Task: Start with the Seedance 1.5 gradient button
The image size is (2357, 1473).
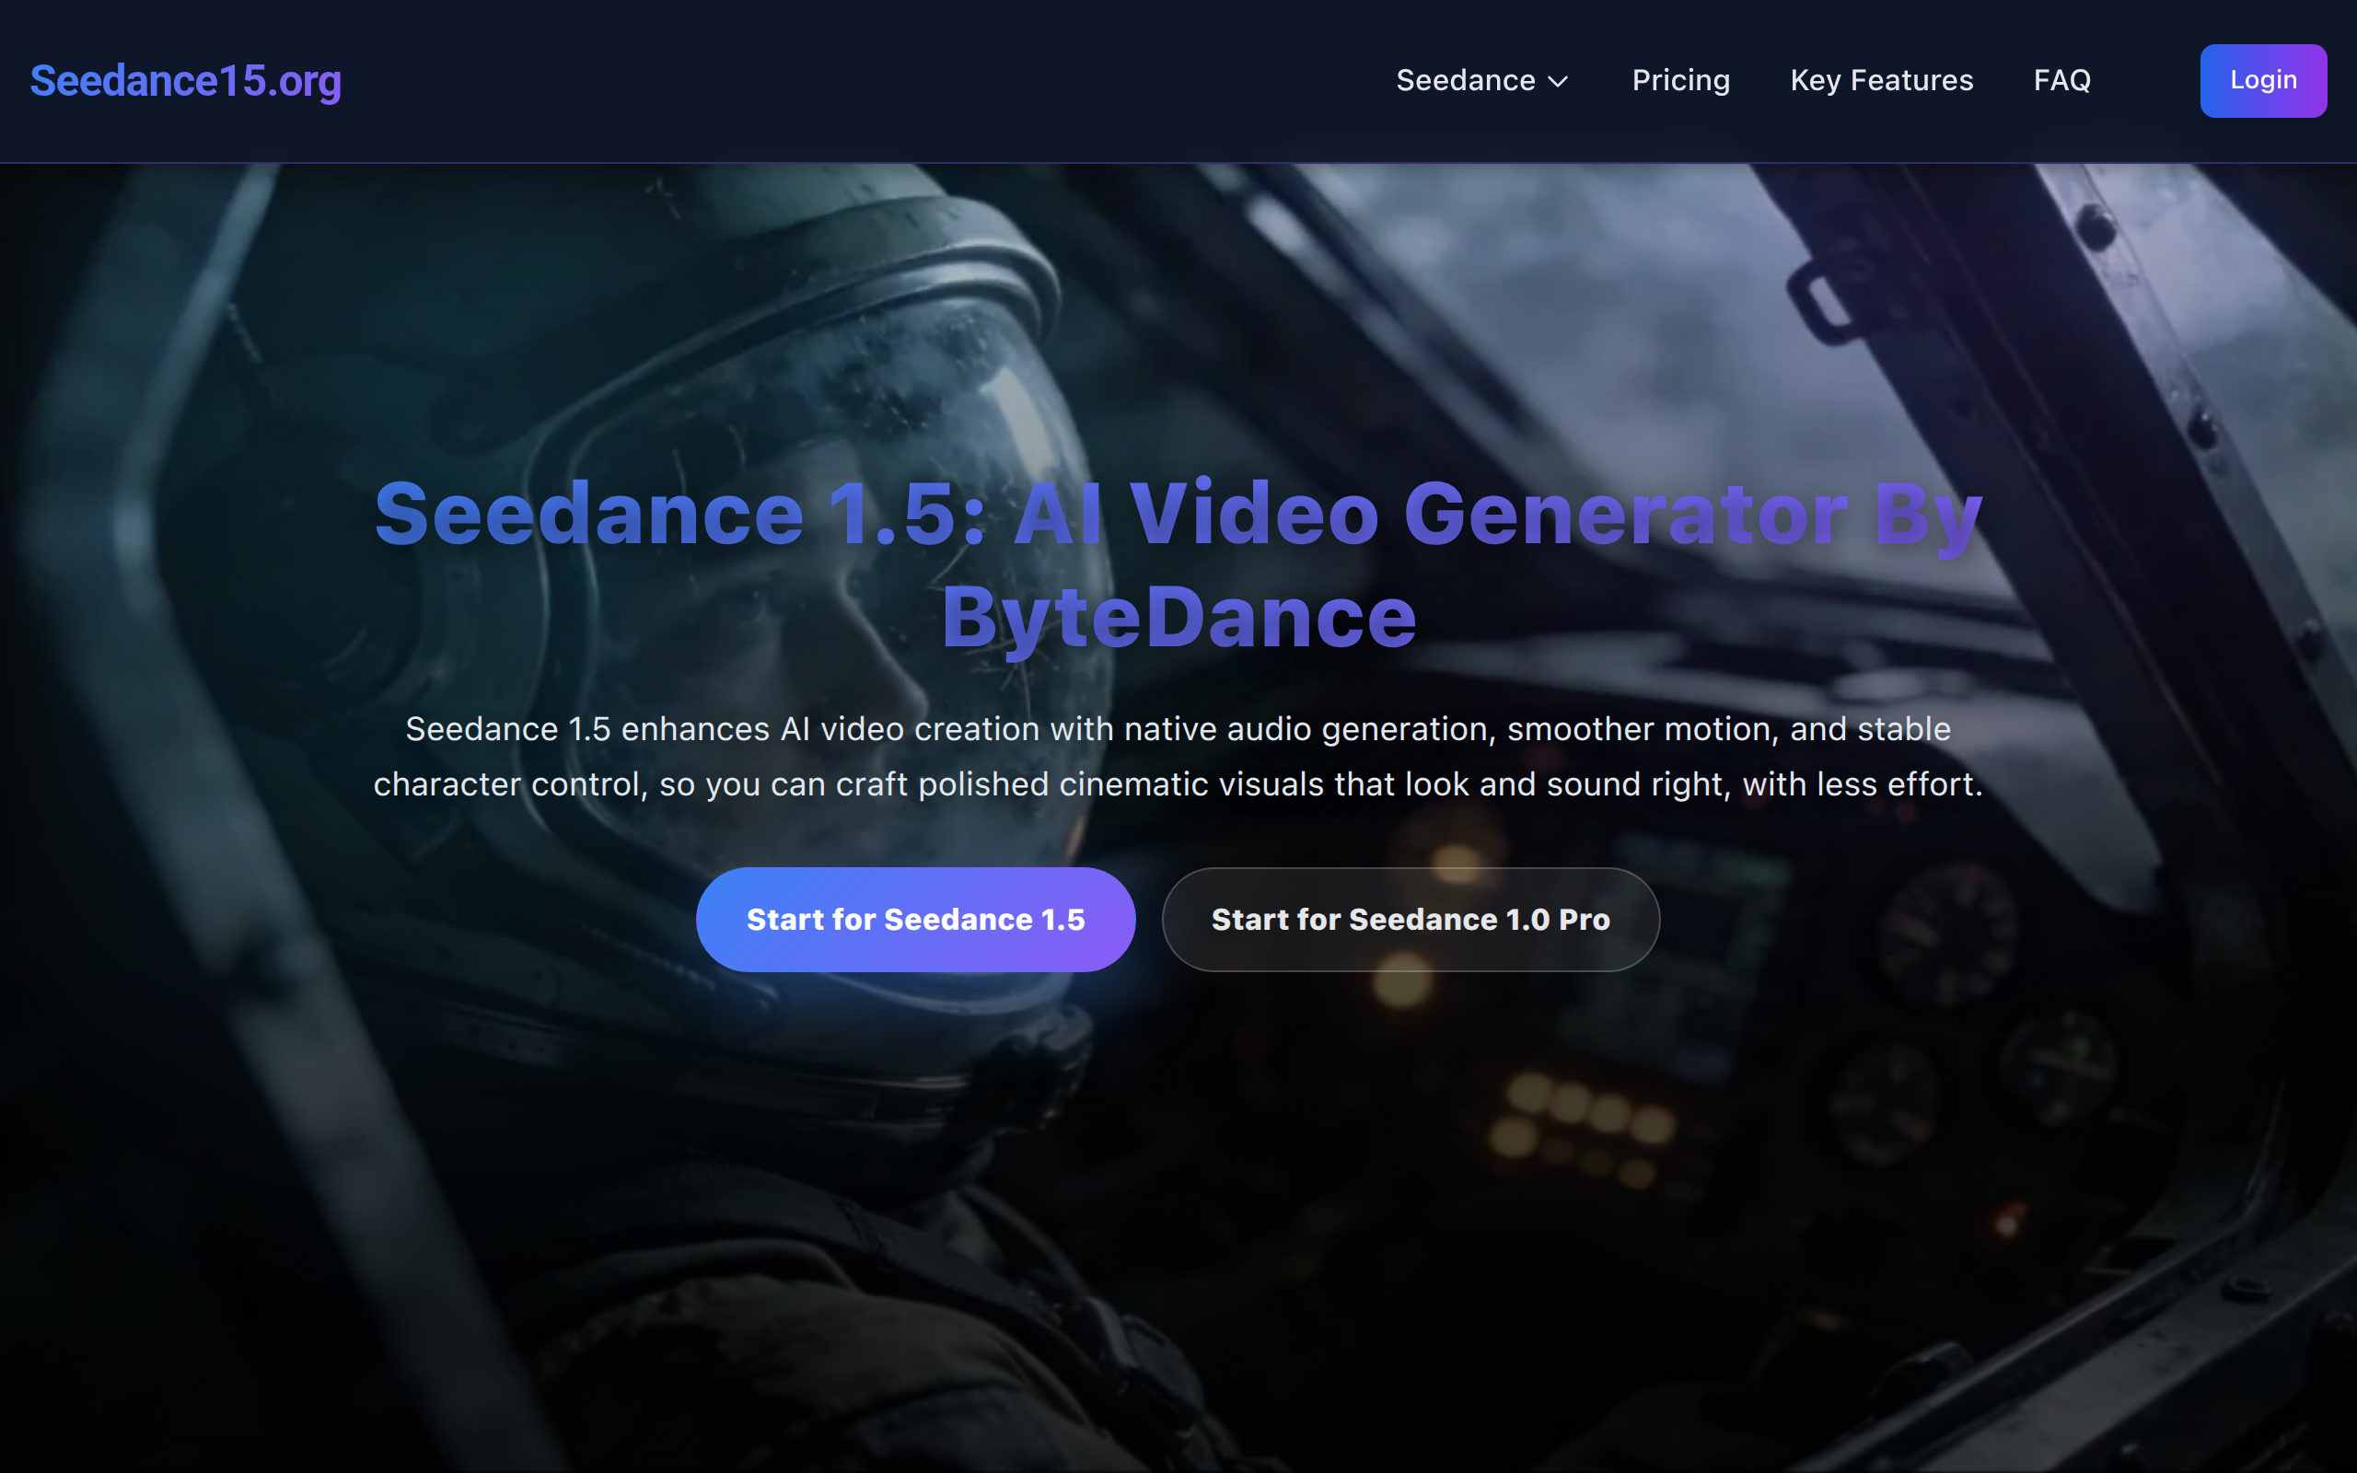Action: (x=914, y=919)
